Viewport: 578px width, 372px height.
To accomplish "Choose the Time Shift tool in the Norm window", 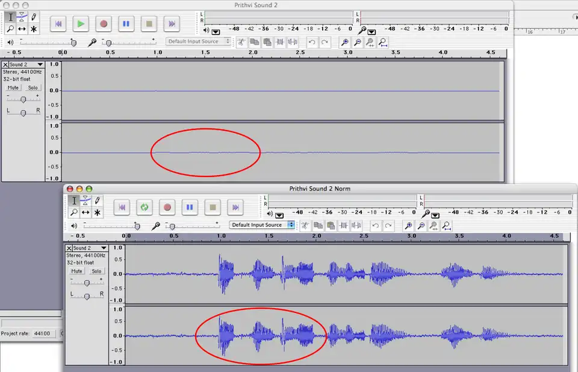I will pyautogui.click(x=85, y=212).
